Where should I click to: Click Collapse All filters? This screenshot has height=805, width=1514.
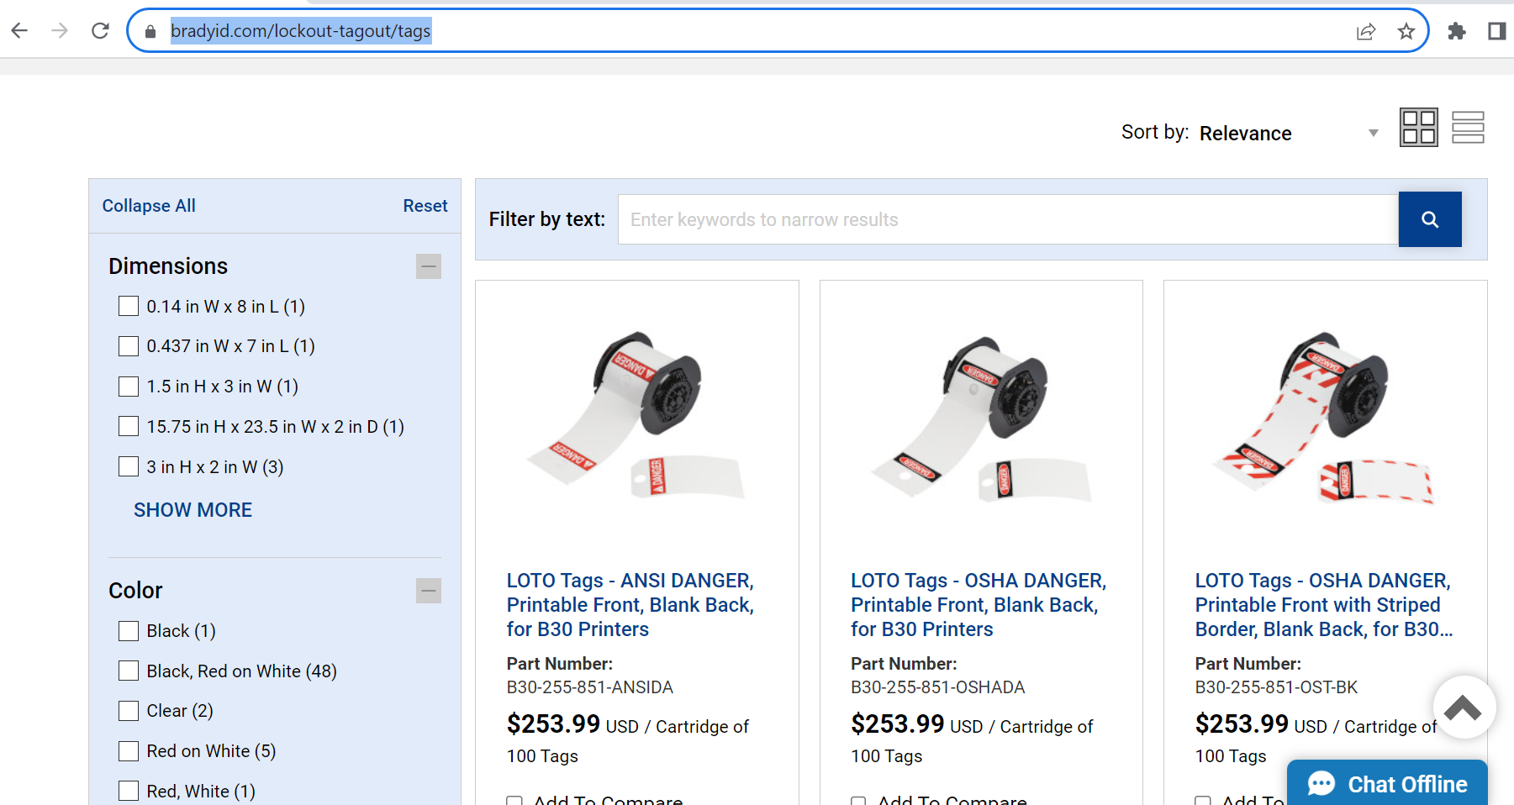tap(149, 206)
